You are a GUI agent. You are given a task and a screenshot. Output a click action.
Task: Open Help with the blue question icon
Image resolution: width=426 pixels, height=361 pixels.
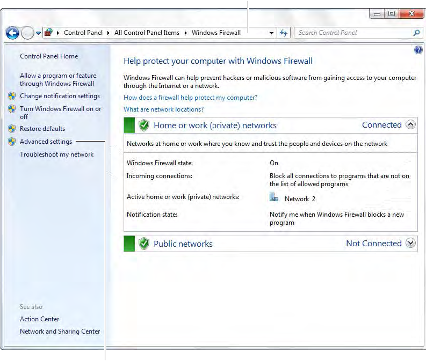(418, 50)
